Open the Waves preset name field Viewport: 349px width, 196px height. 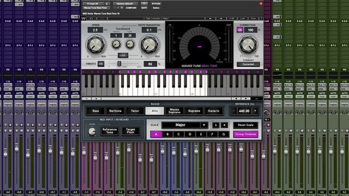click(156, 19)
